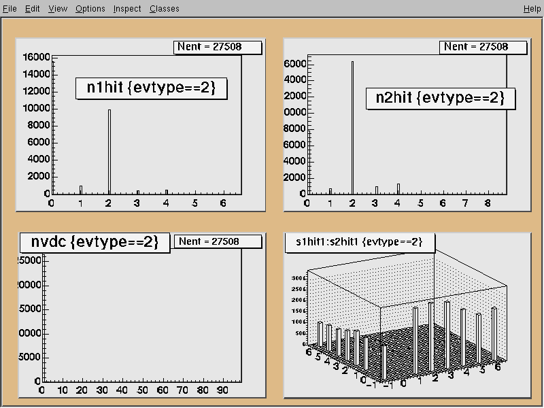Open the Classes menu
Image resolution: width=544 pixels, height=408 pixels.
coord(165,8)
